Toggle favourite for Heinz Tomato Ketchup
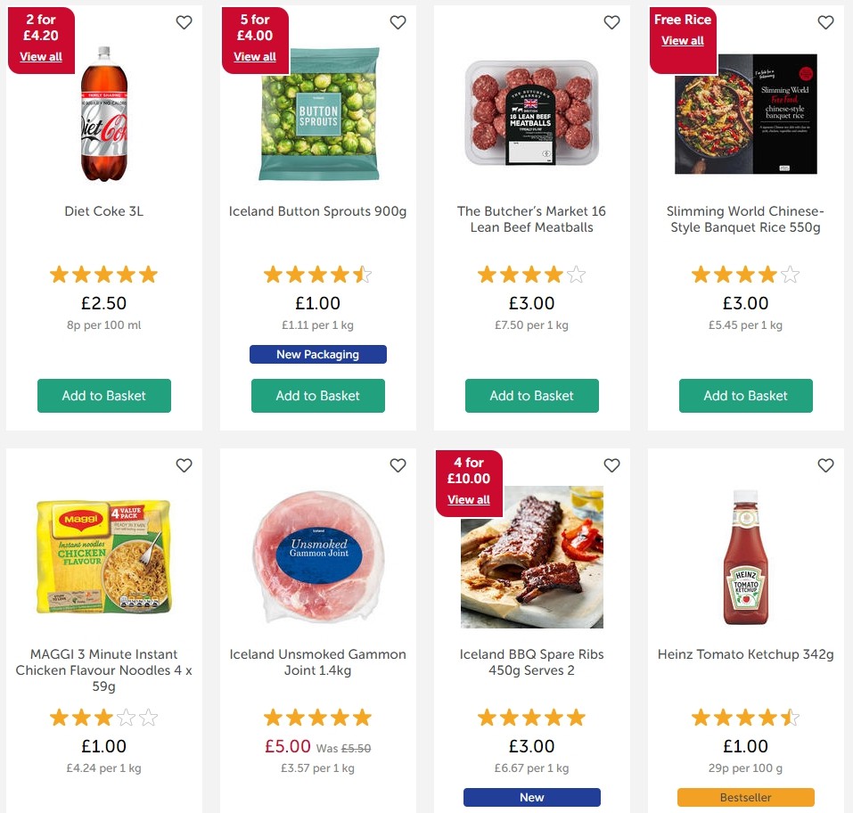This screenshot has height=813, width=853. coord(825,465)
